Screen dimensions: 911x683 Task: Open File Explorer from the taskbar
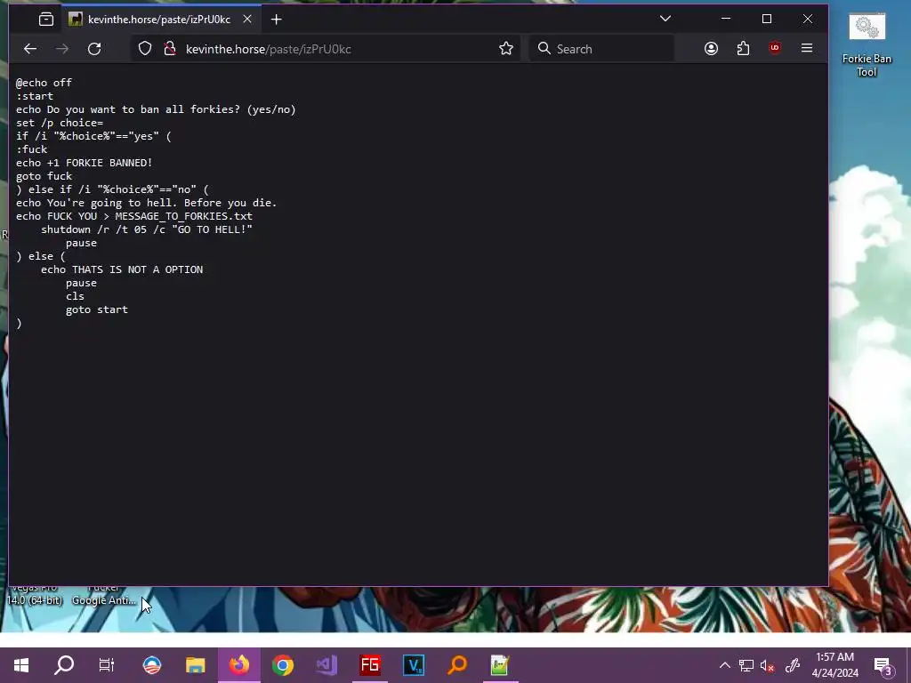click(195, 665)
